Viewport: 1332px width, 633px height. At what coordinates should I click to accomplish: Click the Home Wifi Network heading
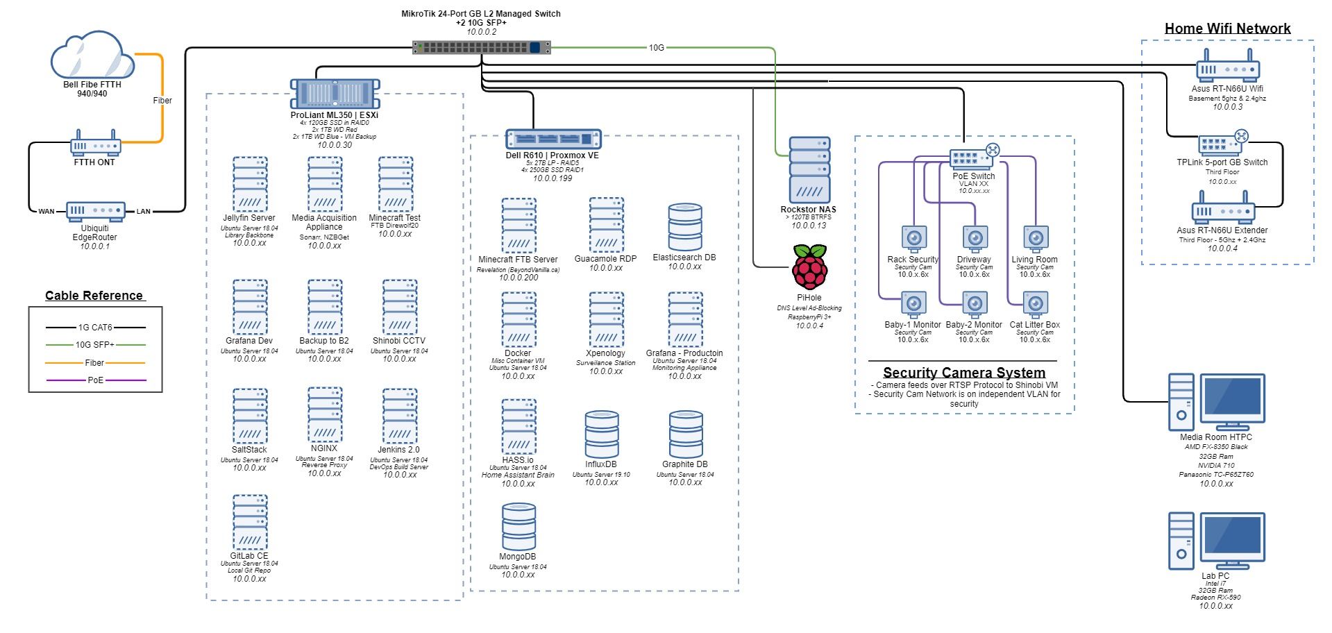tap(1227, 28)
